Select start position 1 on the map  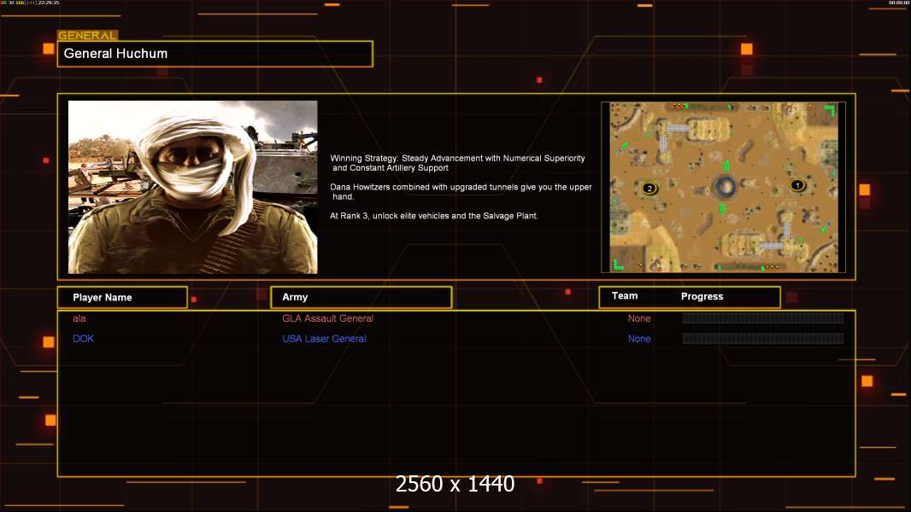797,185
